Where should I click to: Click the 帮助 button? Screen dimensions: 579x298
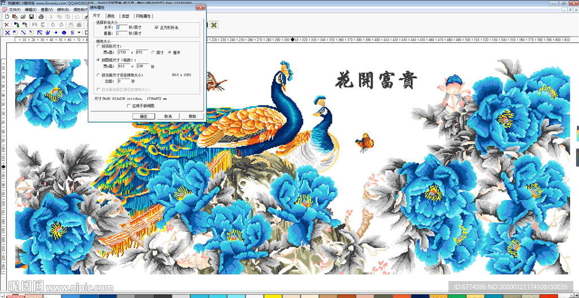192,116
